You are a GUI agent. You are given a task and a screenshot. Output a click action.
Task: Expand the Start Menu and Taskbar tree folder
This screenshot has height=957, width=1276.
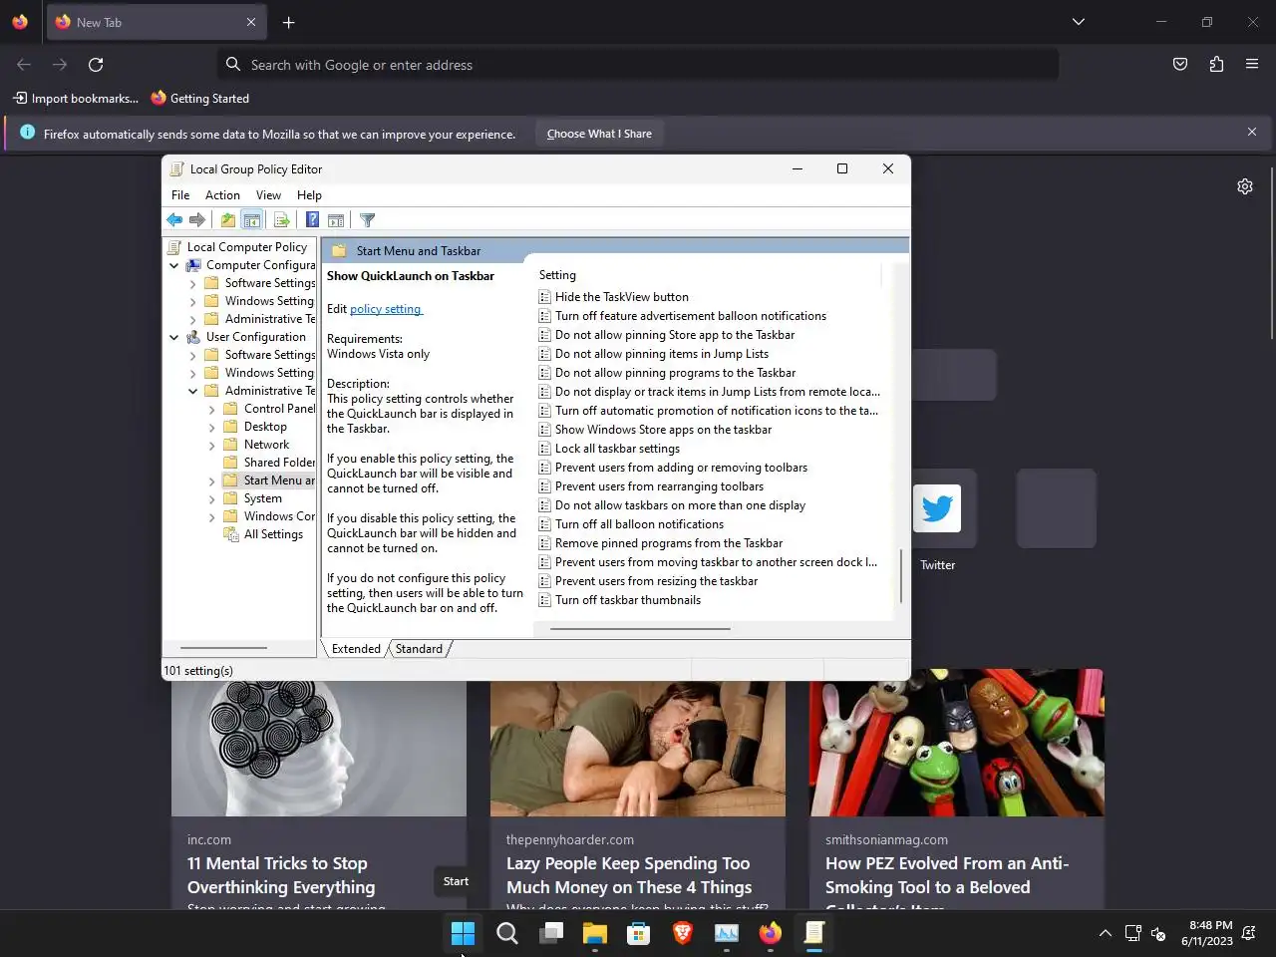coord(212,480)
